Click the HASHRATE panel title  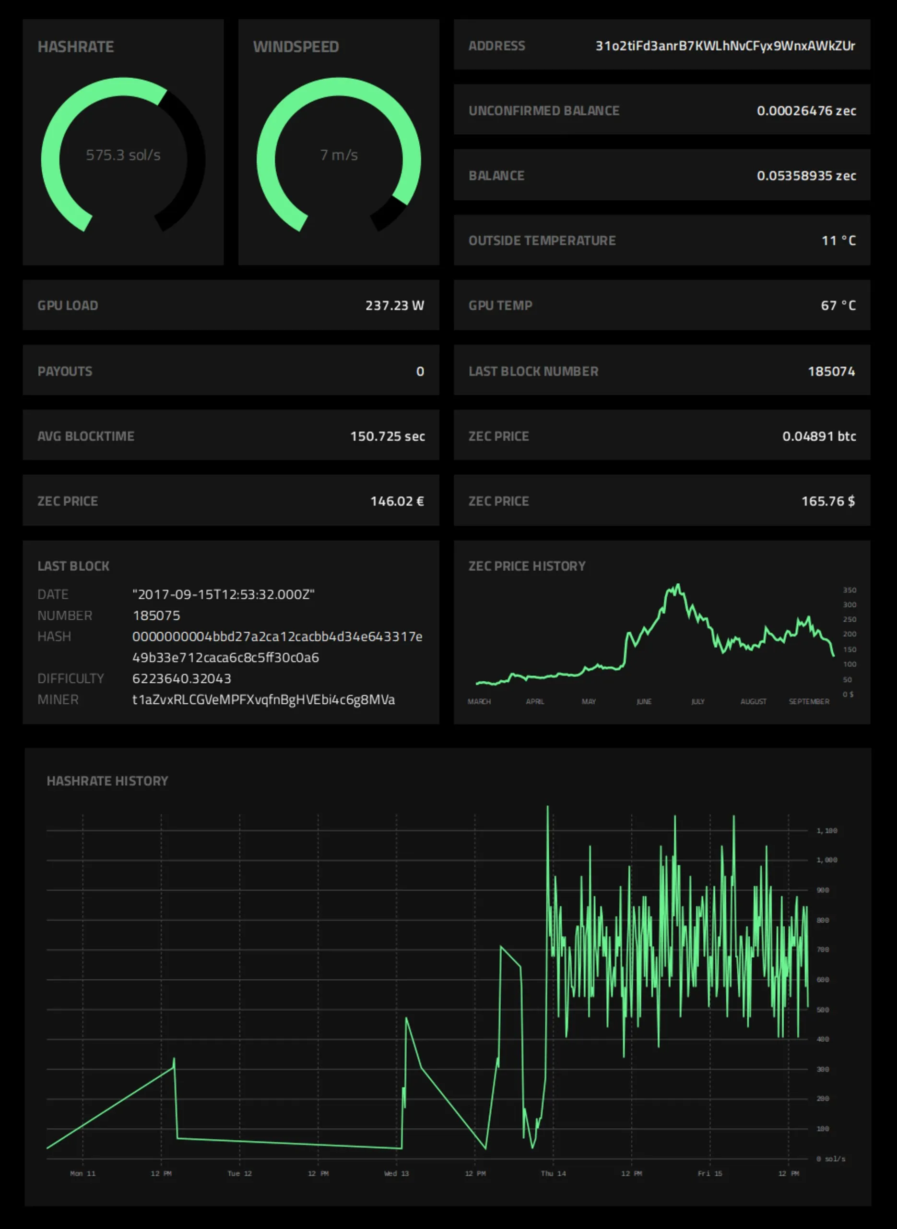(x=75, y=47)
